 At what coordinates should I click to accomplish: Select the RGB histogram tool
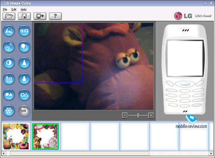tap(9, 79)
